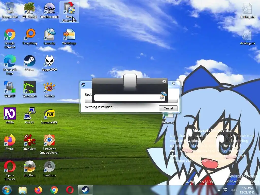Select the WinSCP desktop icon

tap(10, 89)
